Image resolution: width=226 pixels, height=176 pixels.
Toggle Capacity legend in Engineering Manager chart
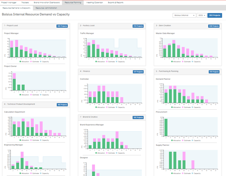pyautogui.click(x=44, y=173)
